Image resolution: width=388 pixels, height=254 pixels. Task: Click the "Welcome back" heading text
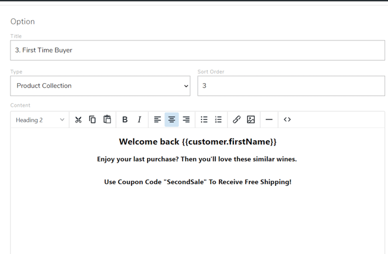pyautogui.click(x=197, y=141)
